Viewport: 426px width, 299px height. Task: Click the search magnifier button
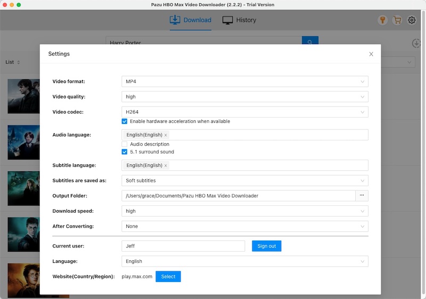coord(310,40)
